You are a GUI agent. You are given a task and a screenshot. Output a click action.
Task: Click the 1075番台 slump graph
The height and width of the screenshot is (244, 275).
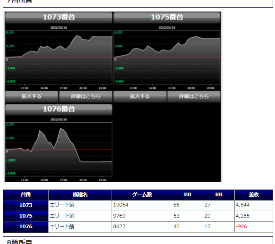(167, 57)
